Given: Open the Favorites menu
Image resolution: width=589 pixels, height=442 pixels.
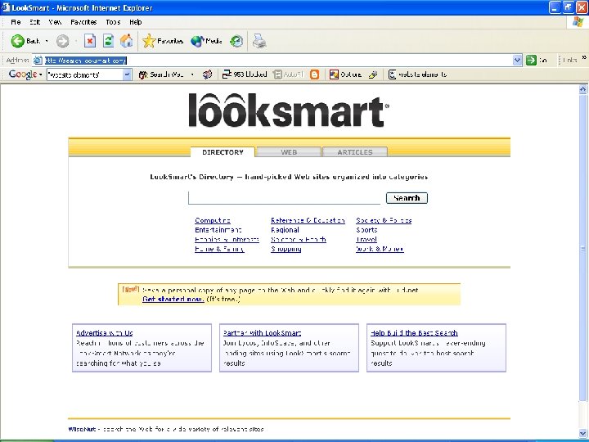Looking at the screenshot, I should [83, 22].
